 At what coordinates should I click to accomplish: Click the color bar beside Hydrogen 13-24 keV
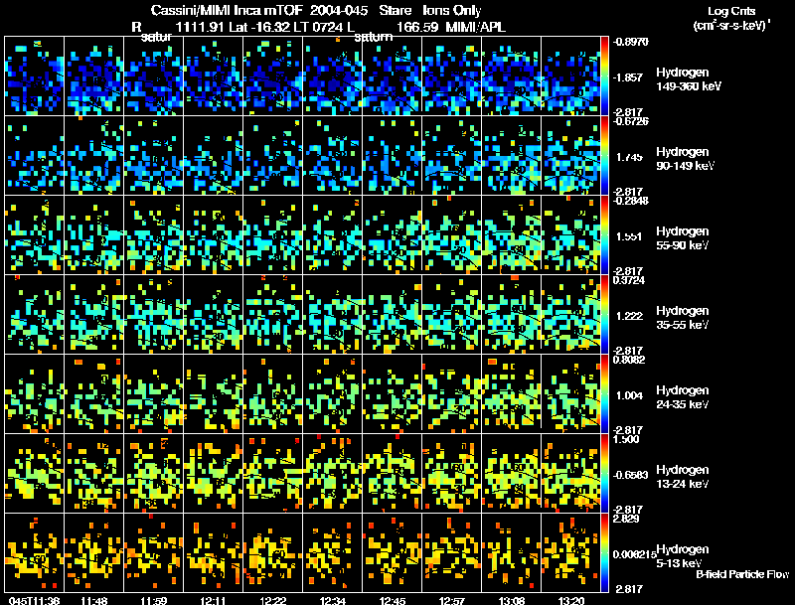point(604,473)
